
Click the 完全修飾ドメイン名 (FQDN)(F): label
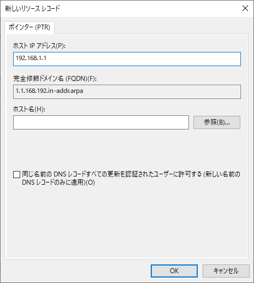(55, 79)
